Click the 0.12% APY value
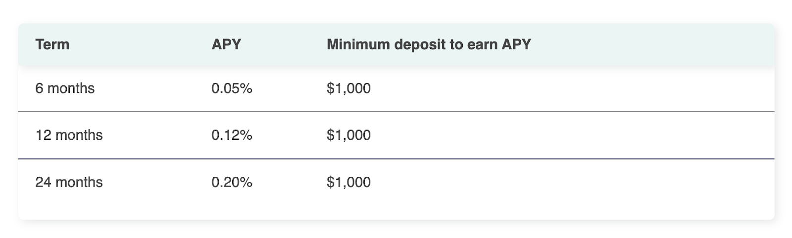The width and height of the screenshot is (792, 238). point(232,135)
